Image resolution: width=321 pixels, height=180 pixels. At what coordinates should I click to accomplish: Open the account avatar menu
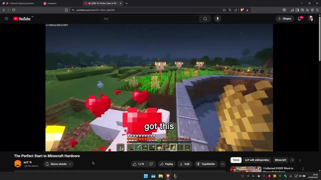pos(310,19)
